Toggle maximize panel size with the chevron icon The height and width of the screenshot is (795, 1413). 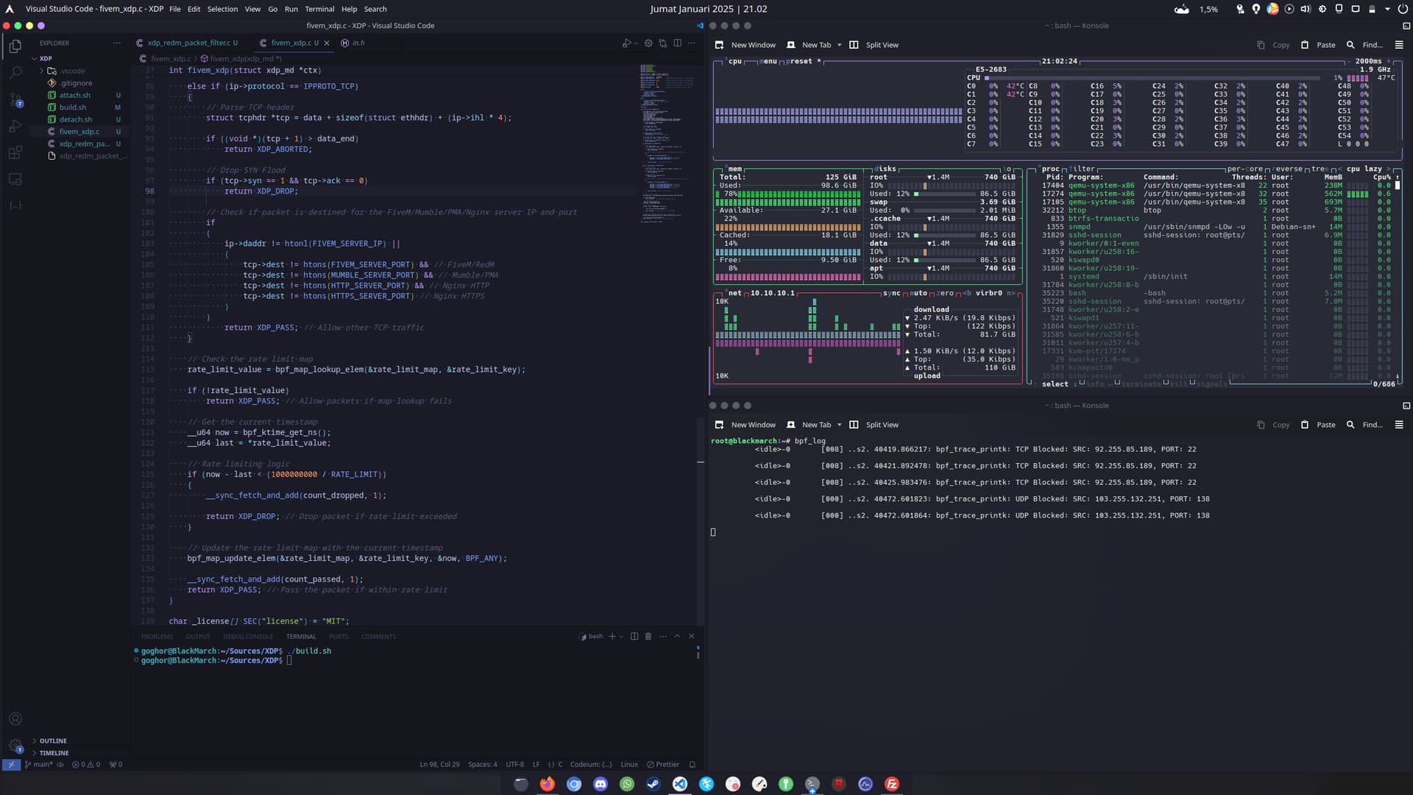(x=677, y=636)
